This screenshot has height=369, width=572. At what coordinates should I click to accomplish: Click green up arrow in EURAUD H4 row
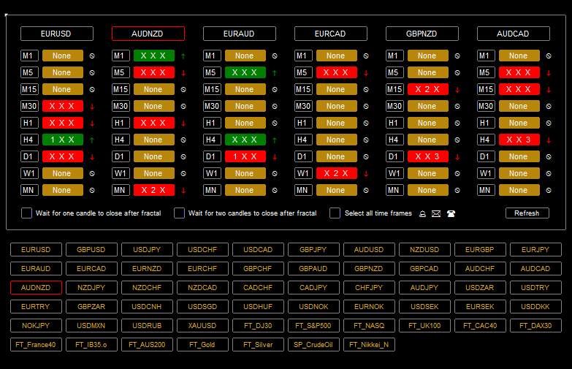coord(275,140)
